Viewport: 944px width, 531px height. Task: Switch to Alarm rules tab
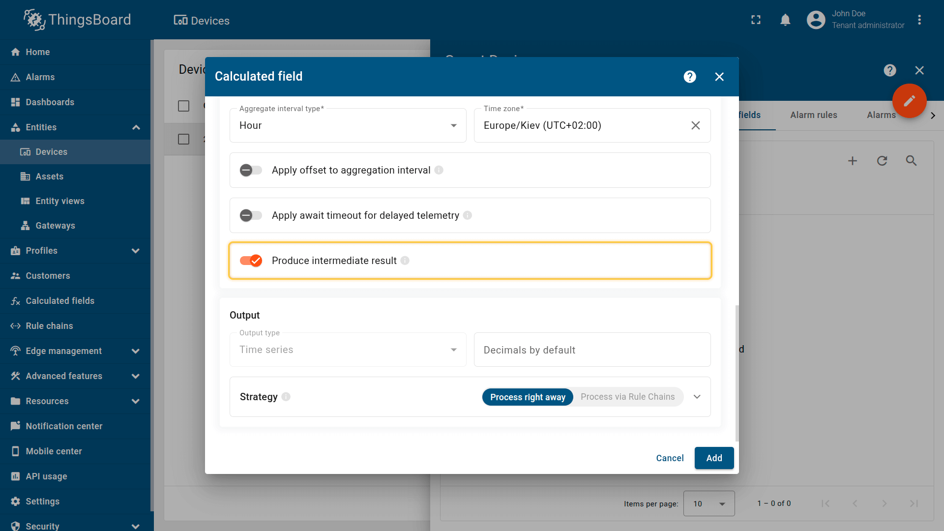pos(813,115)
